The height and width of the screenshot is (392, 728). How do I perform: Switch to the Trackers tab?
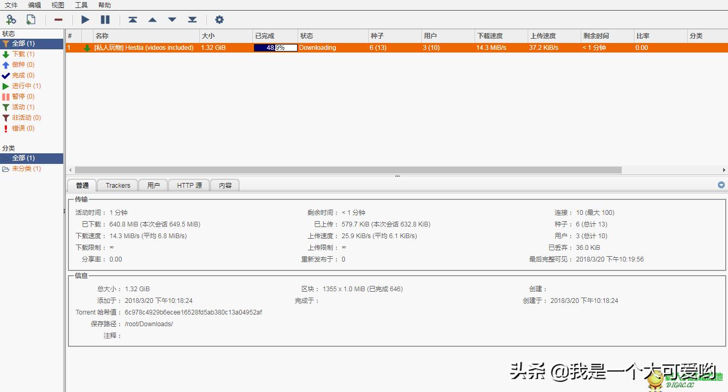pos(117,185)
